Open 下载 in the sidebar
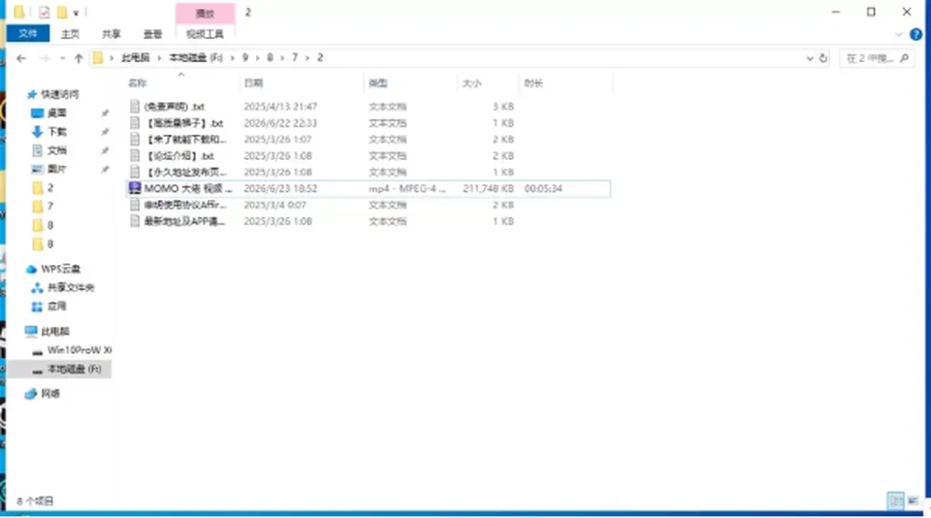931x518 pixels. click(x=57, y=131)
